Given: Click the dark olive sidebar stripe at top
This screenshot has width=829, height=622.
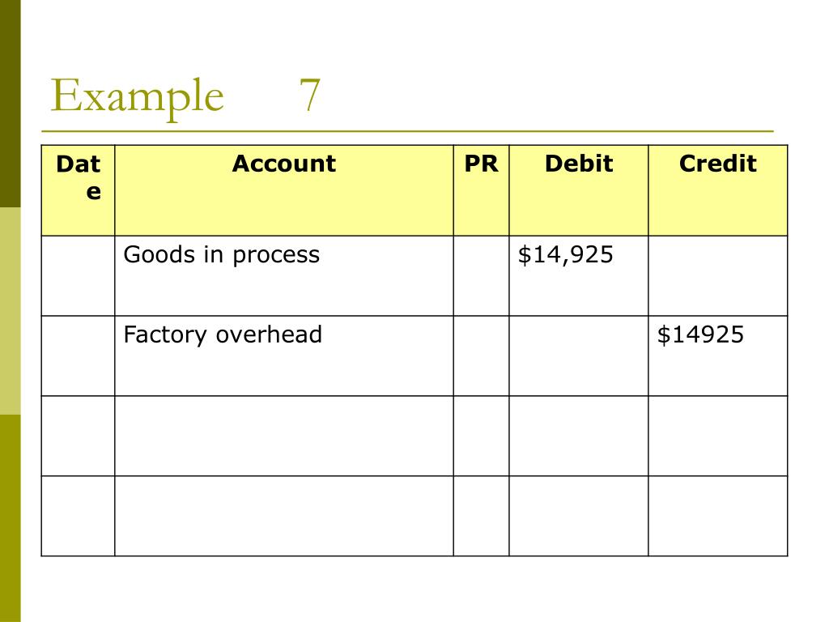Looking at the screenshot, I should coord(10,104).
